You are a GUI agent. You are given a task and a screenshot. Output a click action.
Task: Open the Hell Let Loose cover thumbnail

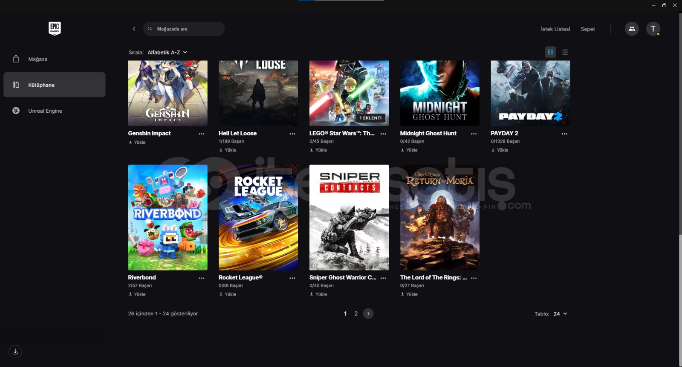click(x=258, y=93)
